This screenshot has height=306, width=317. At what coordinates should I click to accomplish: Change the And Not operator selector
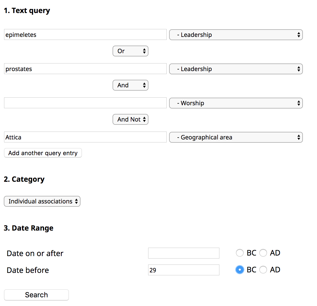130,119
